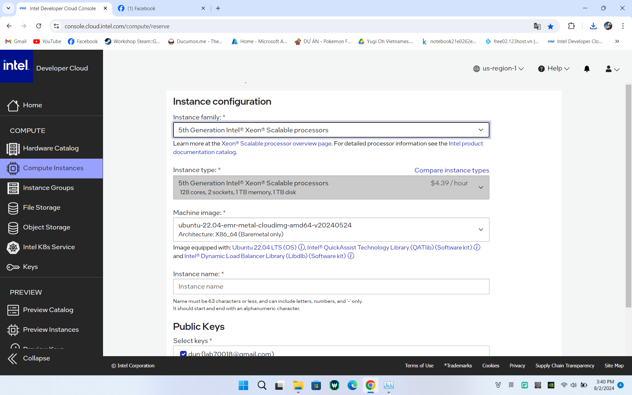Open Preview Instances
The image size is (632, 395).
pos(51,330)
